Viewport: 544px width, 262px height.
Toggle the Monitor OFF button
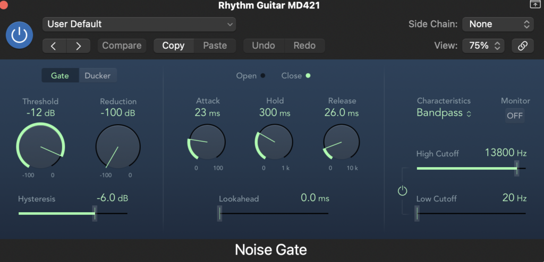tap(514, 116)
